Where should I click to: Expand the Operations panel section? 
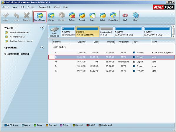42,48
